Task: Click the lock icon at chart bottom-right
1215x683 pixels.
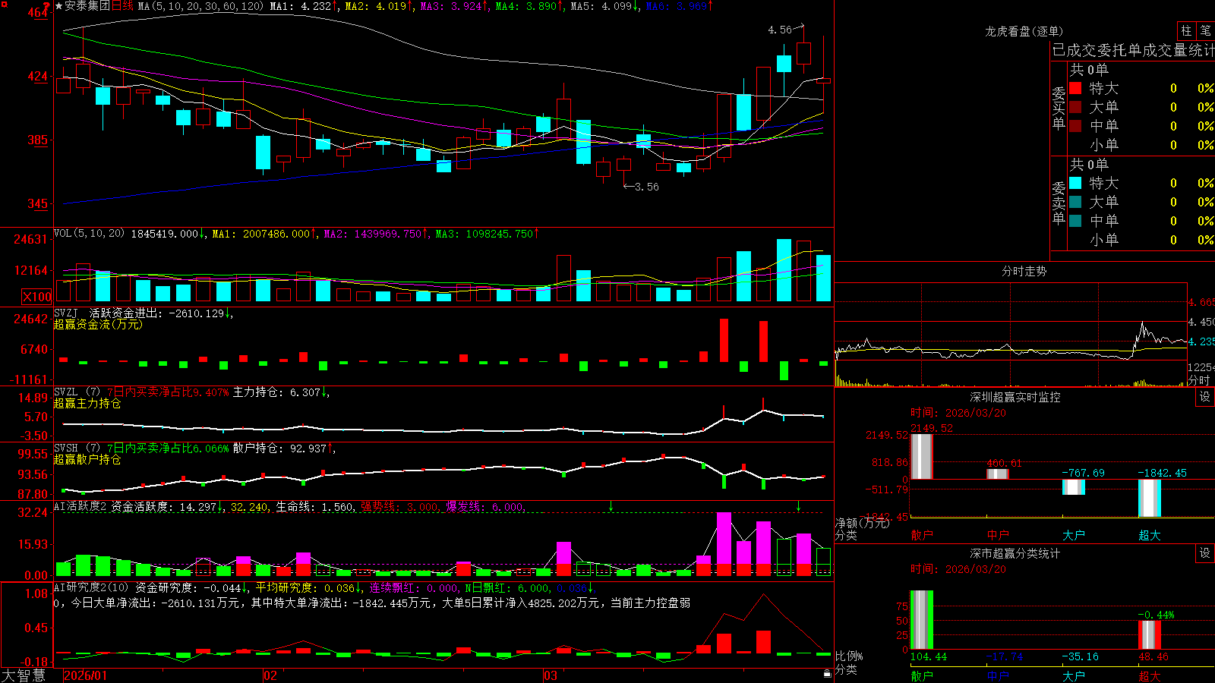Action: (x=828, y=674)
